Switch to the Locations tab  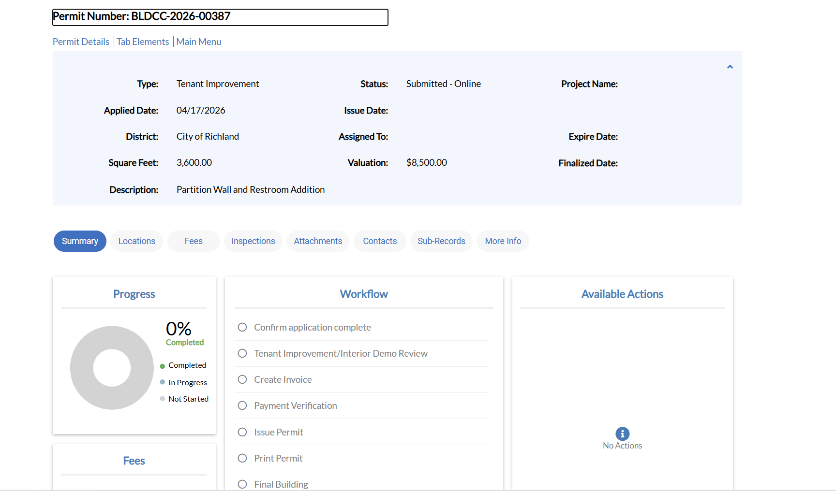[137, 241]
